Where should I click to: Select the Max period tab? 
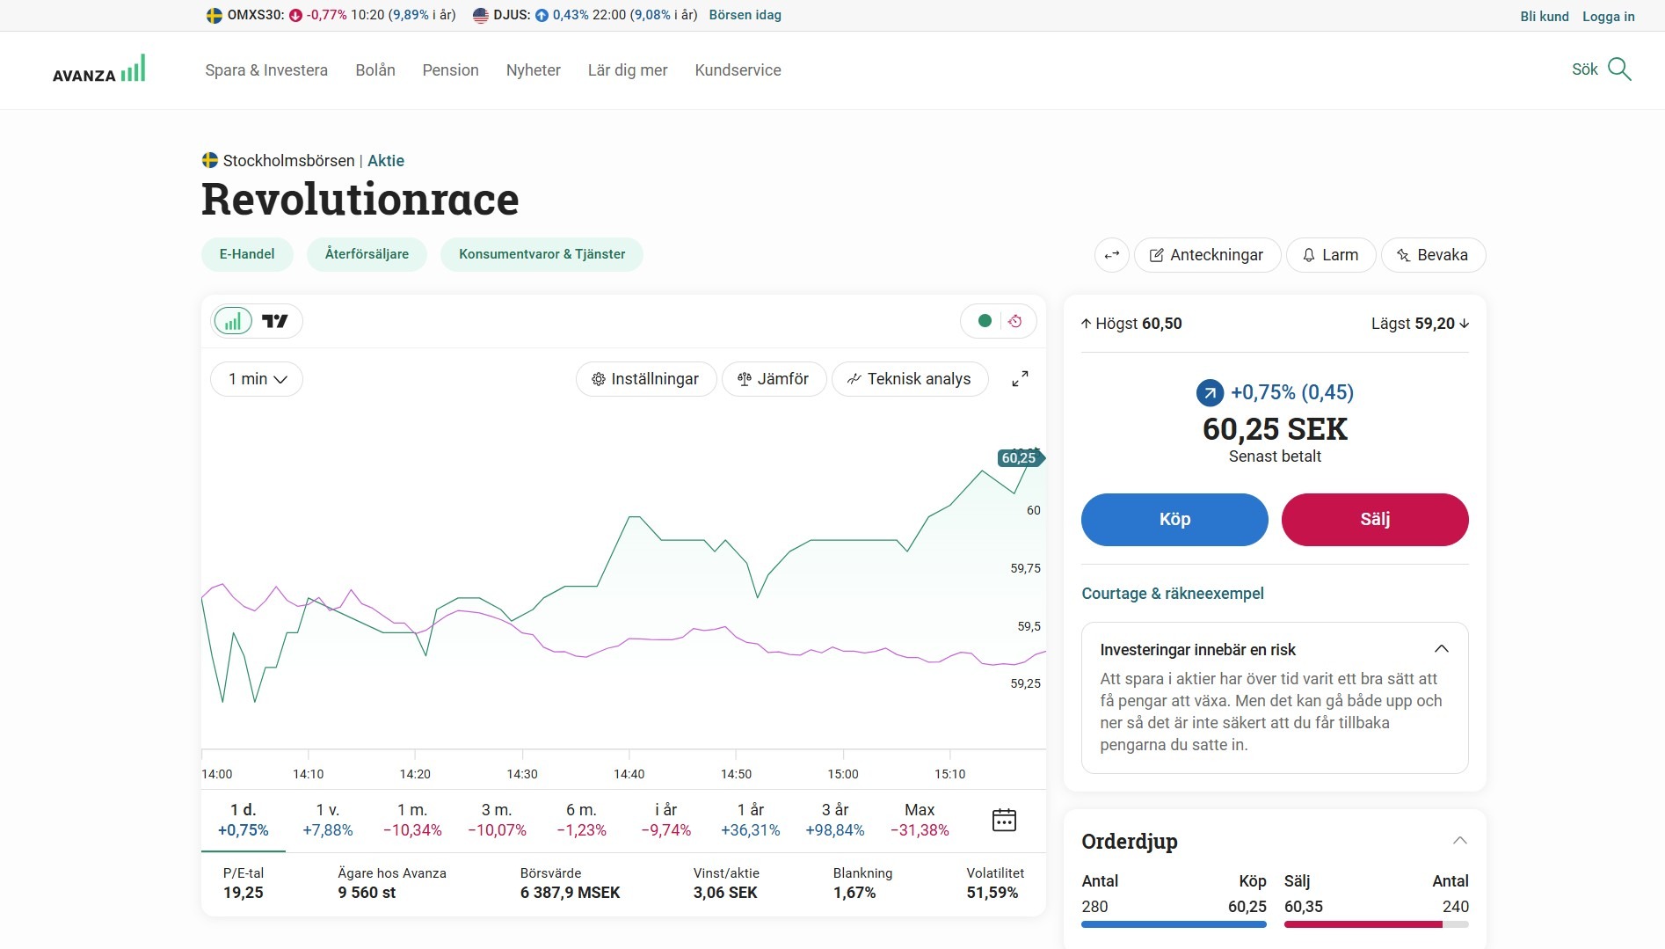(x=920, y=820)
